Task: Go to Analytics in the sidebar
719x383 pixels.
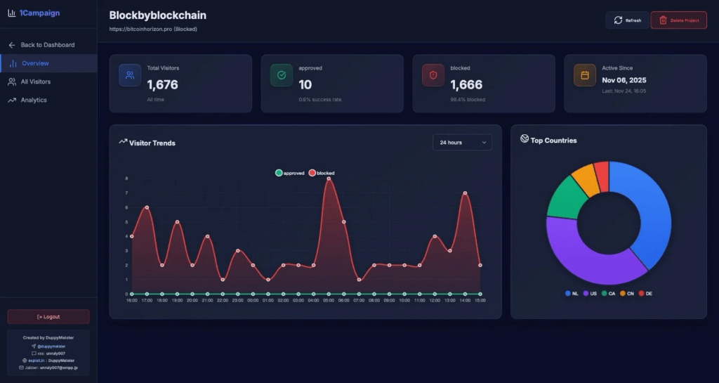Action: (33, 100)
